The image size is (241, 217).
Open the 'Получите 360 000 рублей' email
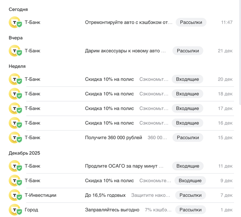(114, 138)
